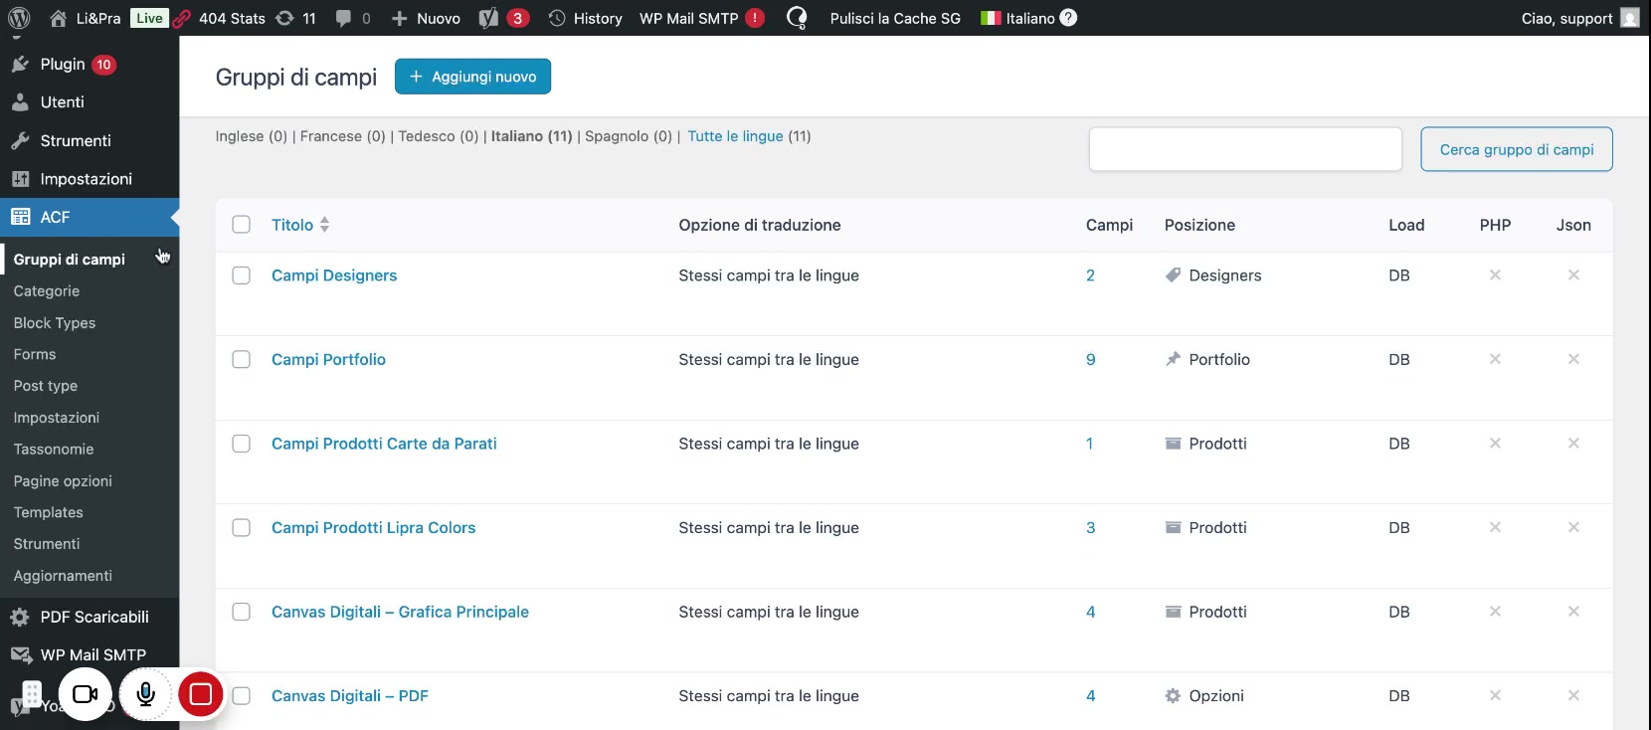
Task: Open 404 Stats from the admin bar
Action: (x=221, y=18)
